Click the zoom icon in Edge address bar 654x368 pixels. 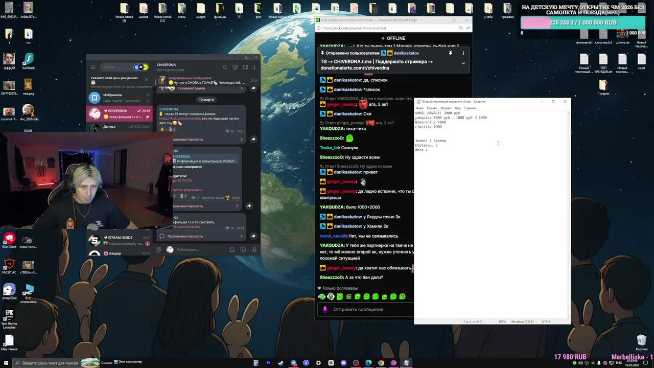[461, 28]
